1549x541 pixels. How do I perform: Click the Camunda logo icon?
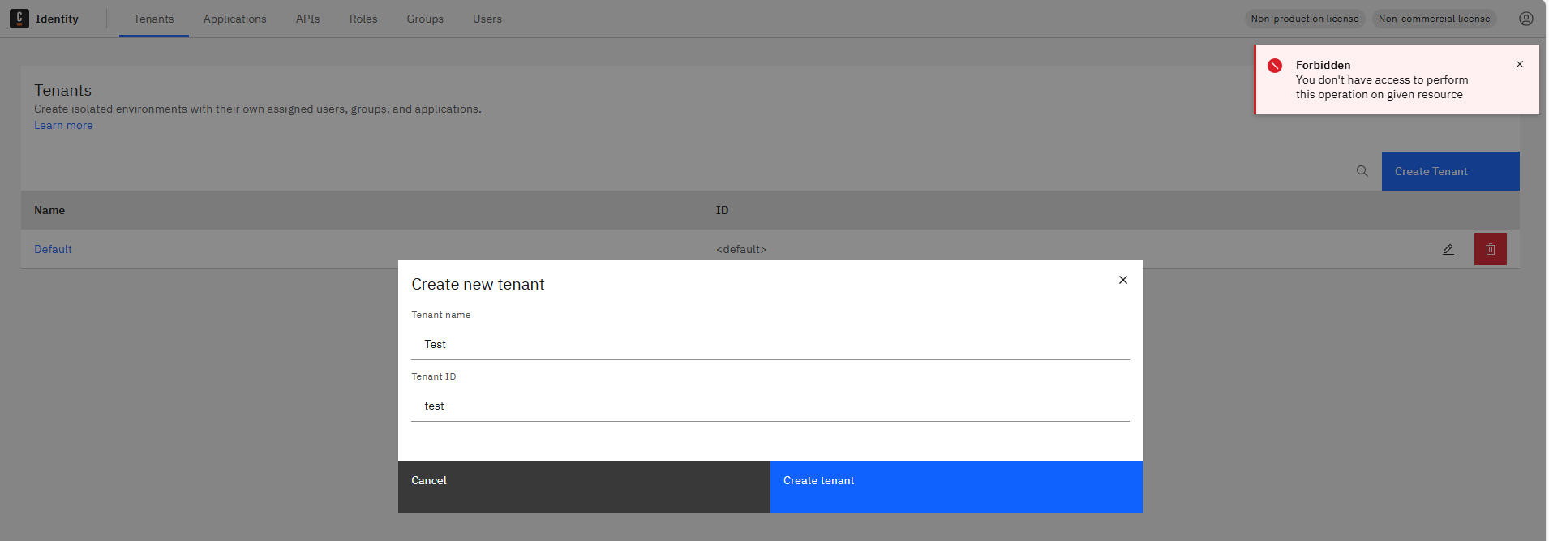coord(19,19)
